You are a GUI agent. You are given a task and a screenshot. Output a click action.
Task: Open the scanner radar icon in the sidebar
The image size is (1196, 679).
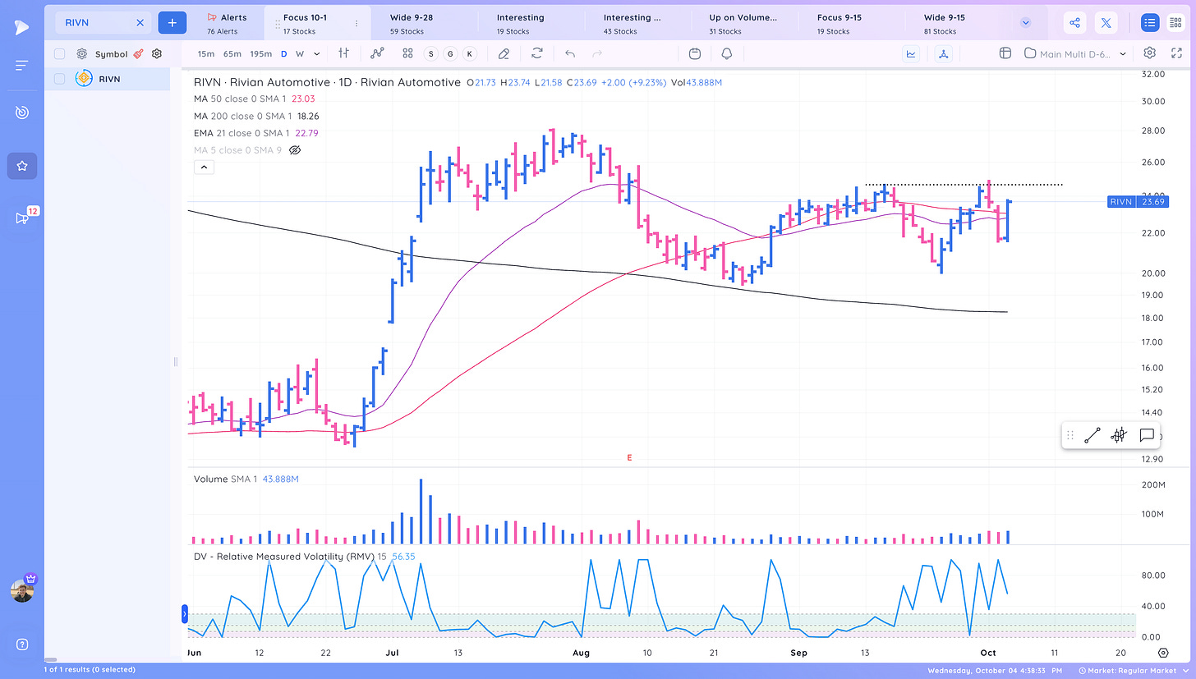tap(22, 112)
